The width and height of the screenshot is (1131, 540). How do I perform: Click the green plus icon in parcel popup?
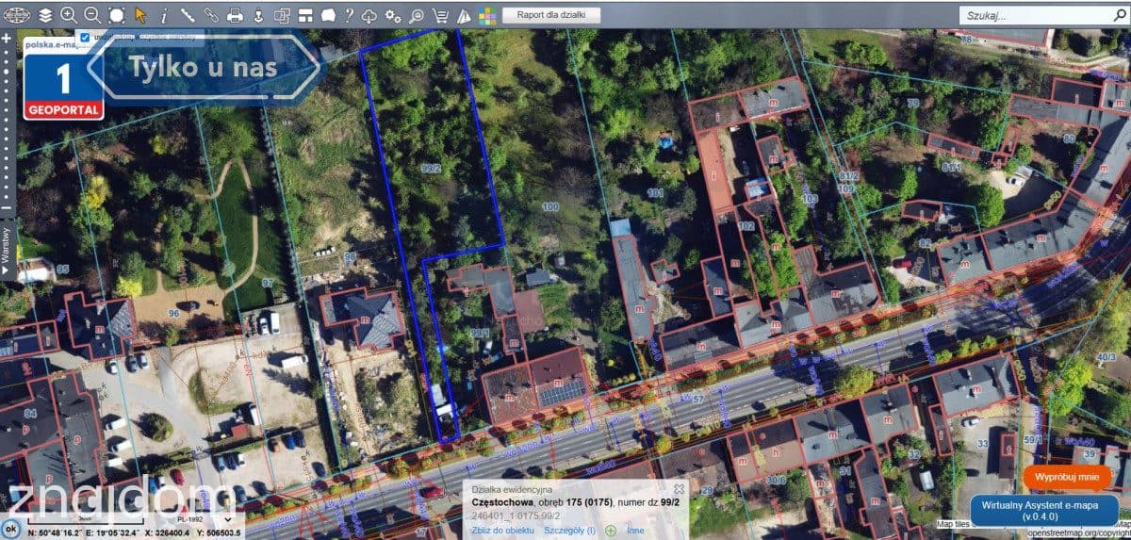612,531
